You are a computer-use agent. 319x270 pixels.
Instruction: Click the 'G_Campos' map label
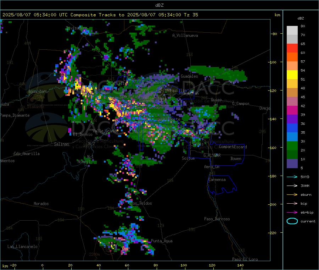[241, 104]
